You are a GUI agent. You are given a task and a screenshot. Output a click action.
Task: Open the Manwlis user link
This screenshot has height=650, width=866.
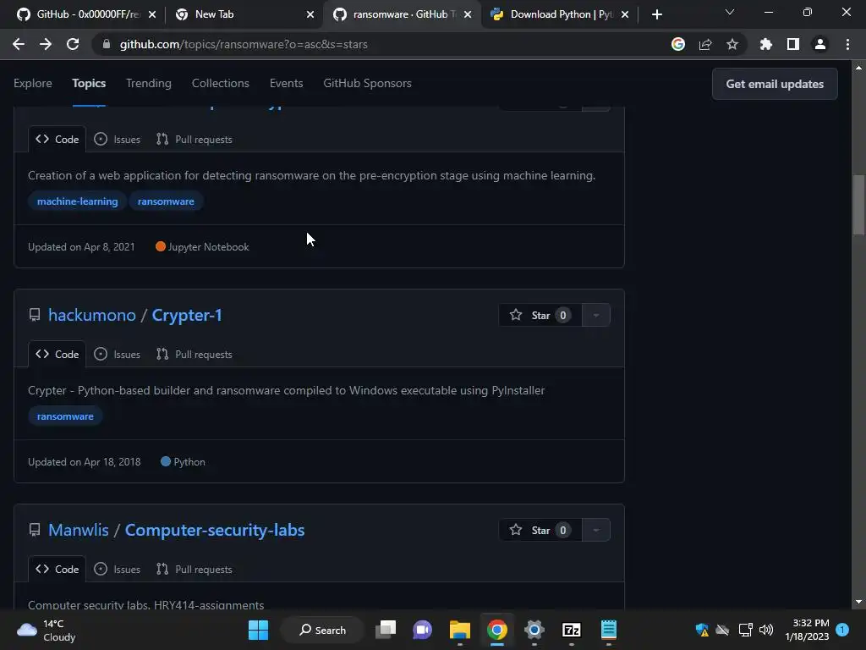point(79,530)
